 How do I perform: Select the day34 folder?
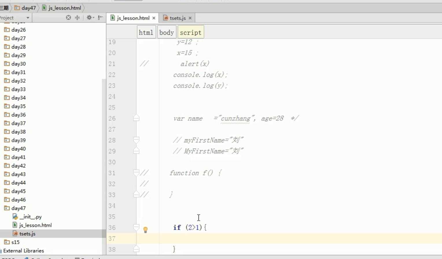point(19,98)
